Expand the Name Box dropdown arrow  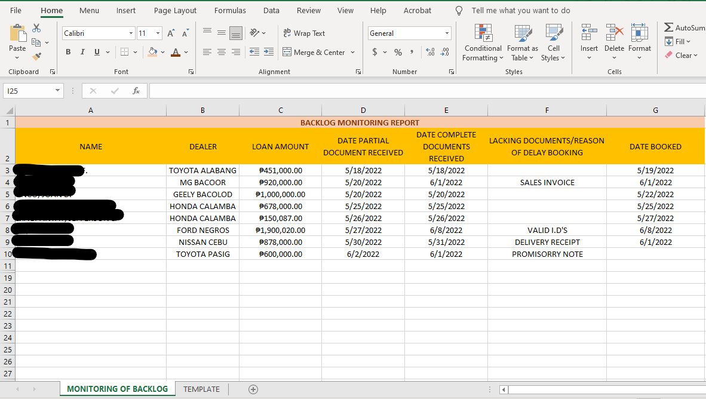point(57,91)
